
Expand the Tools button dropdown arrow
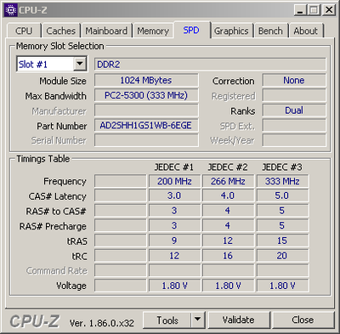click(x=198, y=320)
